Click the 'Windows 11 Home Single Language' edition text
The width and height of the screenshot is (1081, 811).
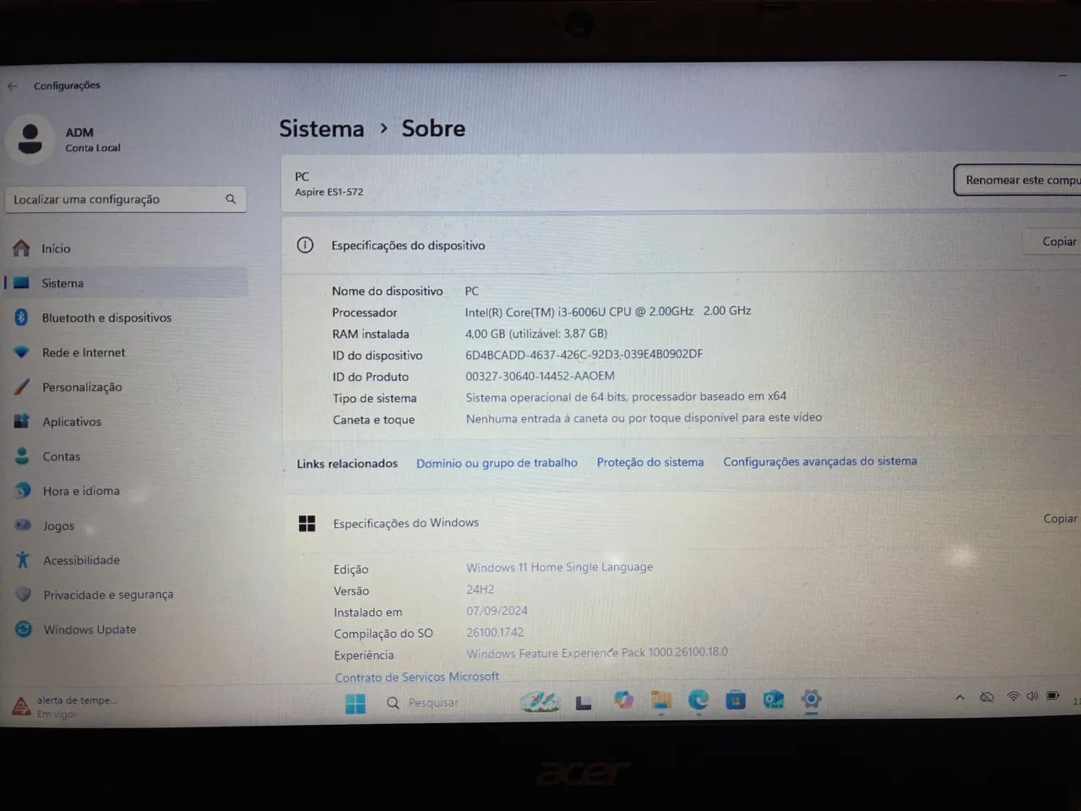[559, 567]
